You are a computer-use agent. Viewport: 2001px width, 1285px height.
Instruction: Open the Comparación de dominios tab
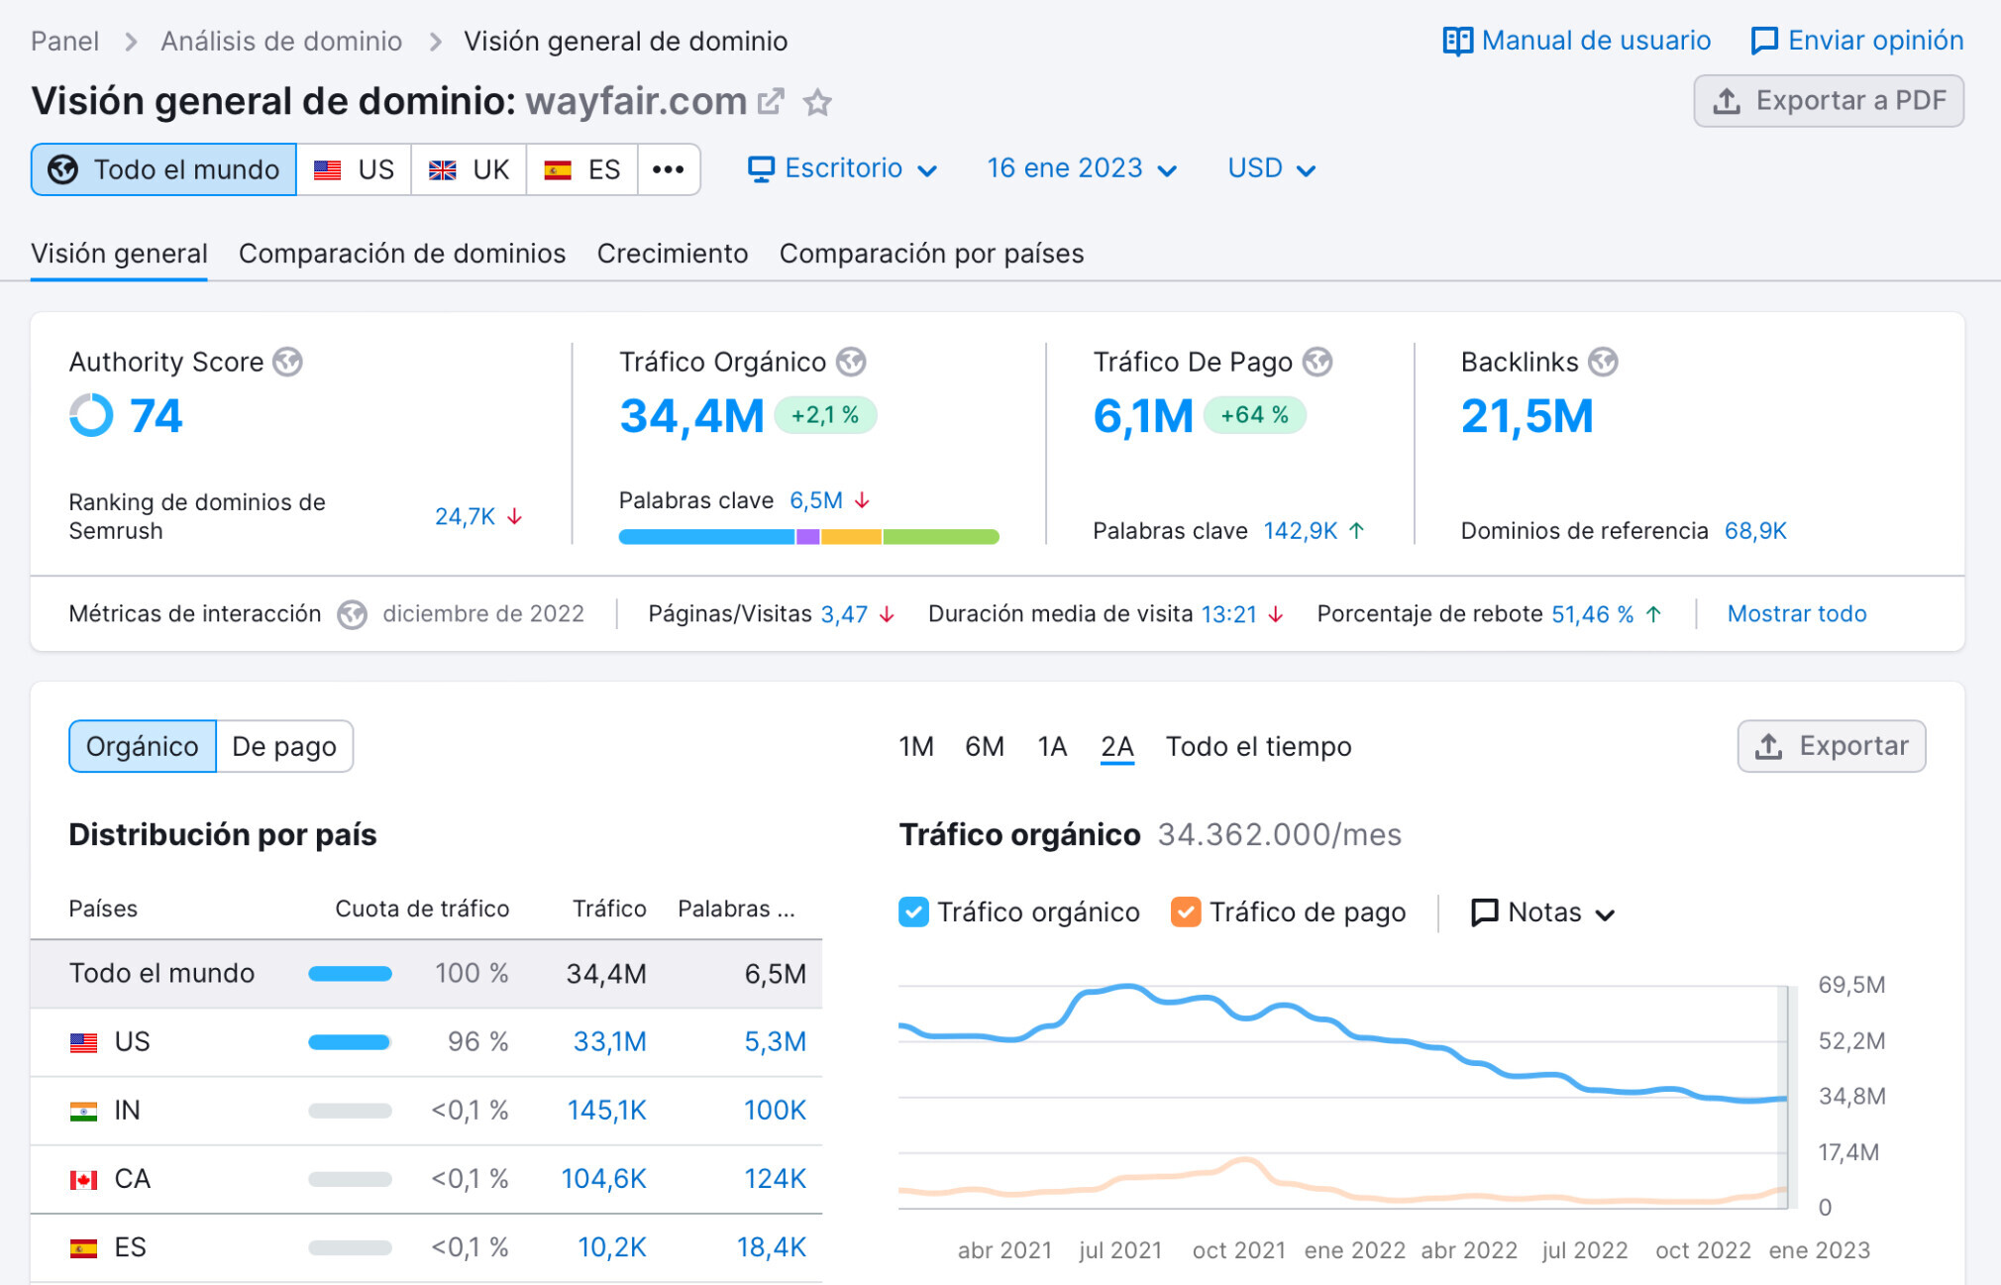tap(402, 254)
